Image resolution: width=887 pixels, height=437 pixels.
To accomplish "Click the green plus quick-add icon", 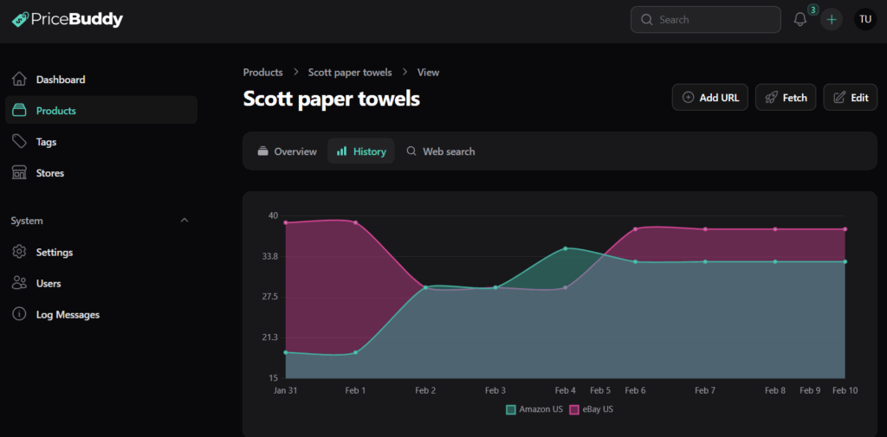I will (832, 20).
